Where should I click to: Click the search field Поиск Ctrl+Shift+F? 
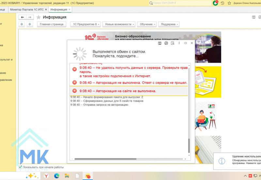pos(180,3)
